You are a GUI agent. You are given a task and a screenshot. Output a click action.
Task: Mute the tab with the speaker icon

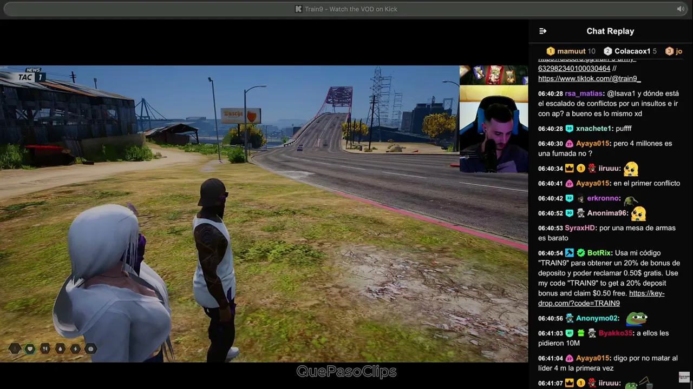tap(681, 9)
